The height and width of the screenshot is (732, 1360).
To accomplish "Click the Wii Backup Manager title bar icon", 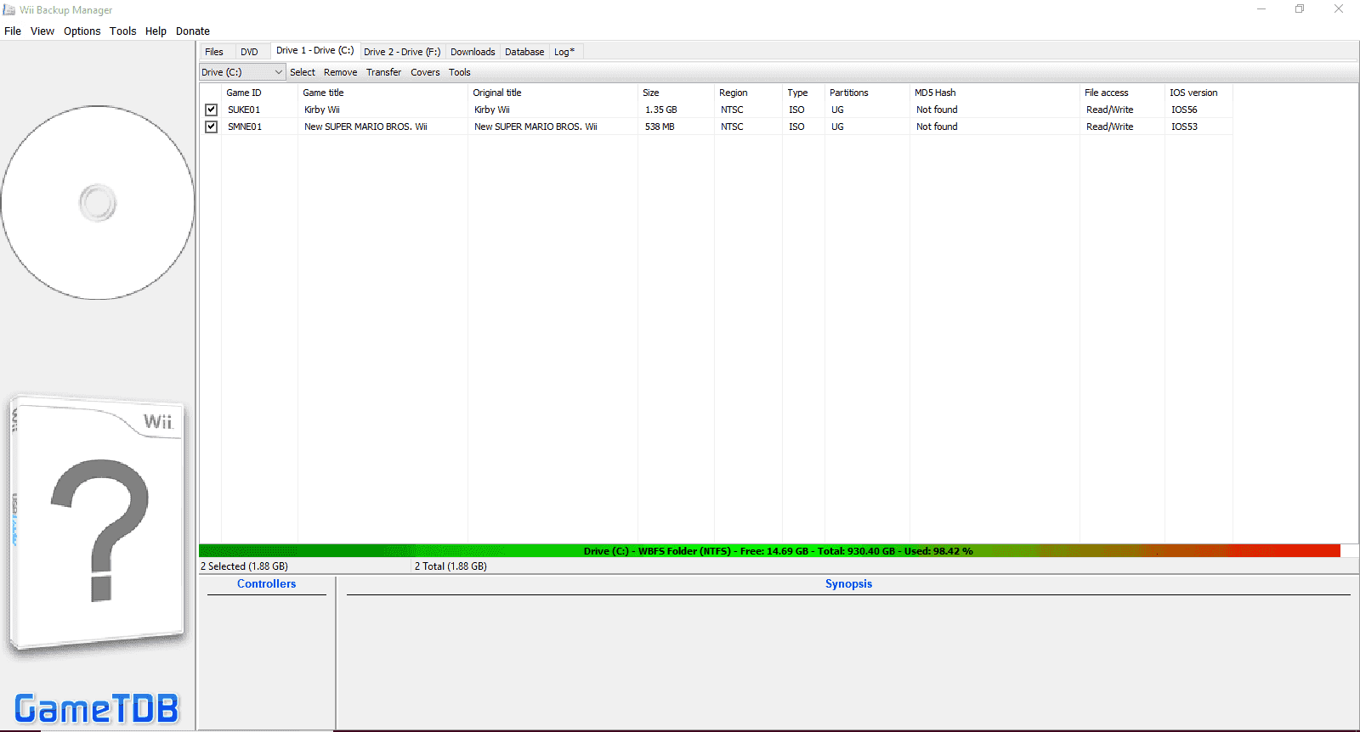I will click(x=9, y=9).
